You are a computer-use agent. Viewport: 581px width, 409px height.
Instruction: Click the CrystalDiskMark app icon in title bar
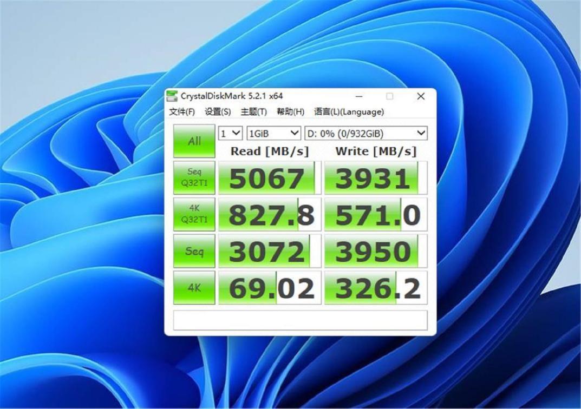pyautogui.click(x=172, y=96)
